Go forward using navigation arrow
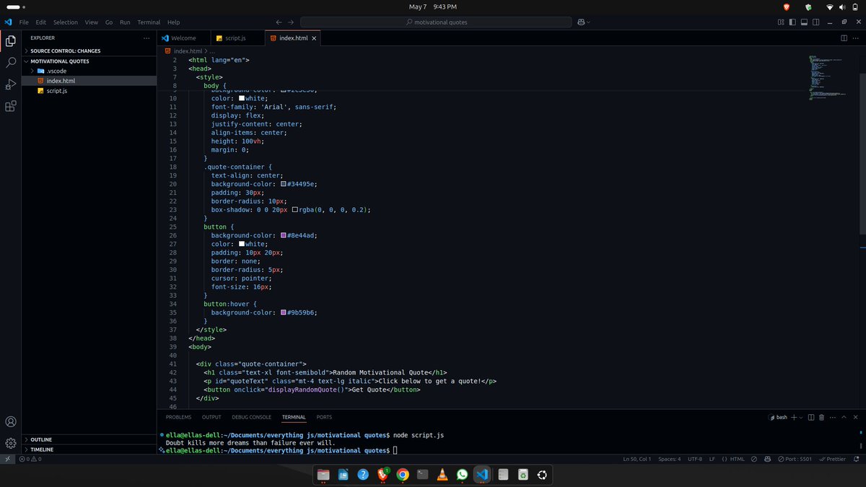 [x=291, y=22]
